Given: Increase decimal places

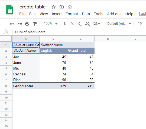Looking at the screenshot, I should point(87,24).
